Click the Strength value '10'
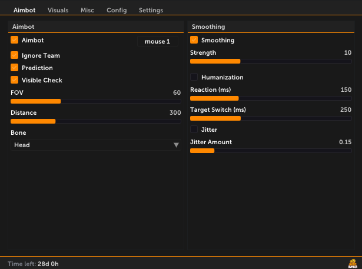 348,52
